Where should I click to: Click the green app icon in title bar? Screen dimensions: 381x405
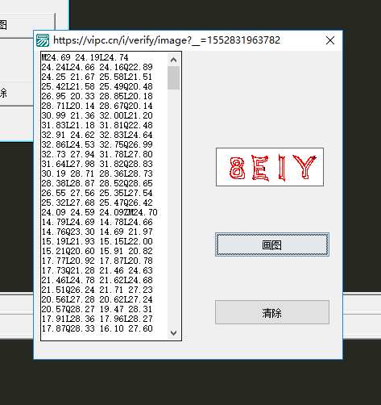coord(43,40)
